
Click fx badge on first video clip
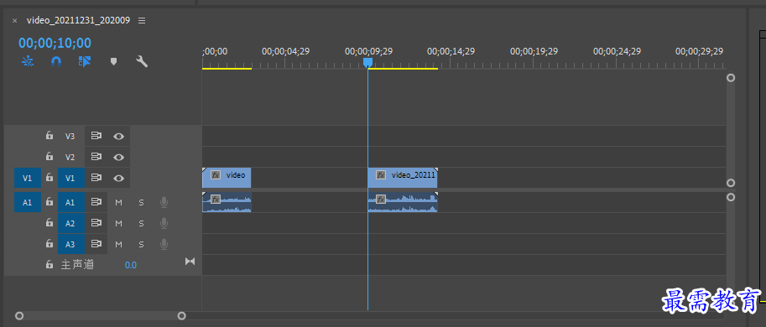(216, 174)
